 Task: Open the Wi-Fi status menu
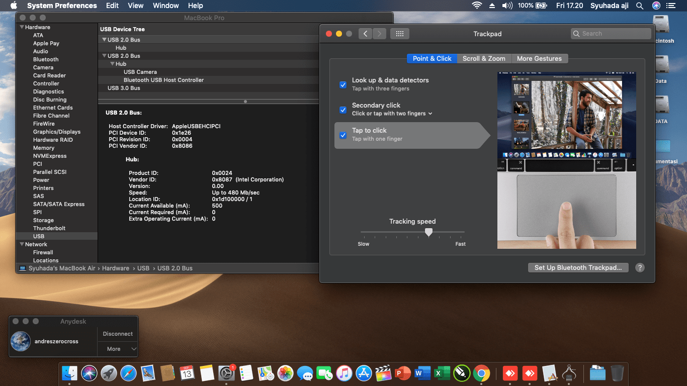(476, 6)
